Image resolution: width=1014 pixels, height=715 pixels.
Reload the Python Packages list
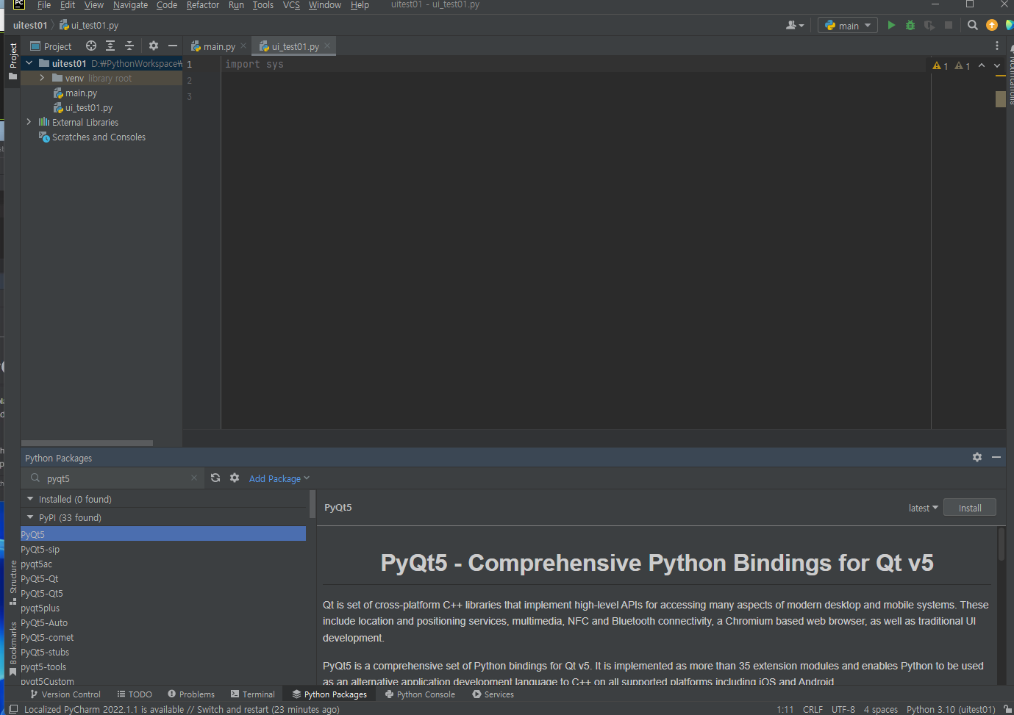(x=215, y=478)
